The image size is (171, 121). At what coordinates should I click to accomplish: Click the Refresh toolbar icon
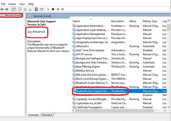tap(25, 9)
